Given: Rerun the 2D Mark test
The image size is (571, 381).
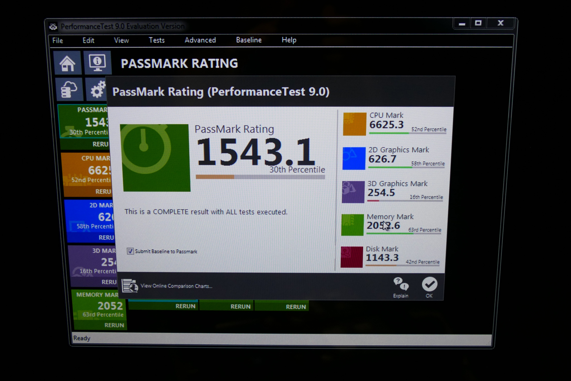Looking at the screenshot, I should [x=106, y=237].
